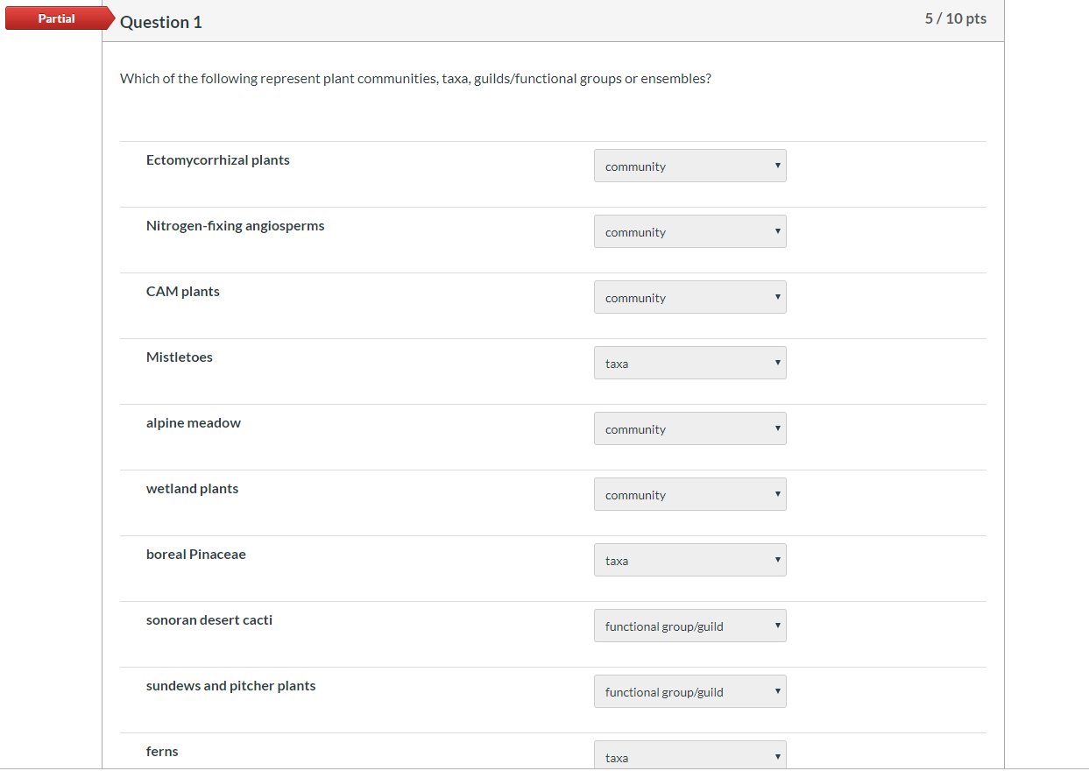Viewport: 1089px width, 771px height.
Task: Click the ferns label
Action: click(162, 752)
